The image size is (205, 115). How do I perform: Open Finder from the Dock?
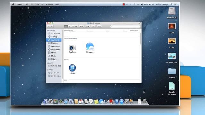click(x=45, y=101)
